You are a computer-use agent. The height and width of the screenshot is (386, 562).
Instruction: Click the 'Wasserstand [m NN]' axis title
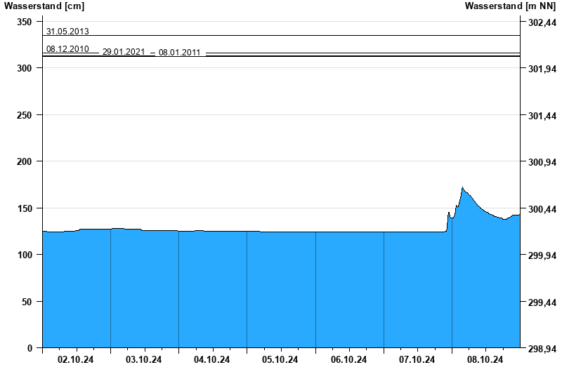coord(512,6)
